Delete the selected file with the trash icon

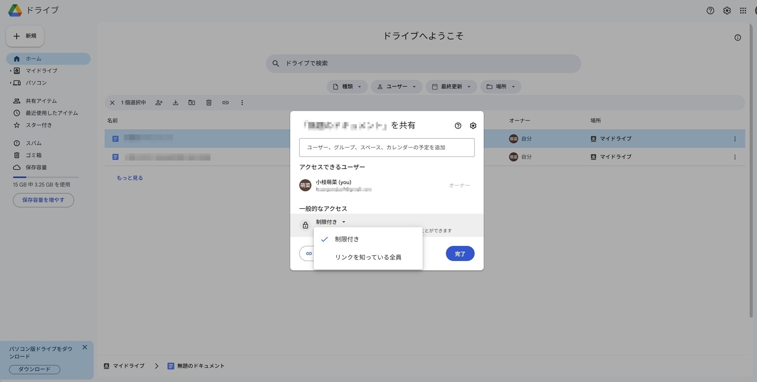209,103
